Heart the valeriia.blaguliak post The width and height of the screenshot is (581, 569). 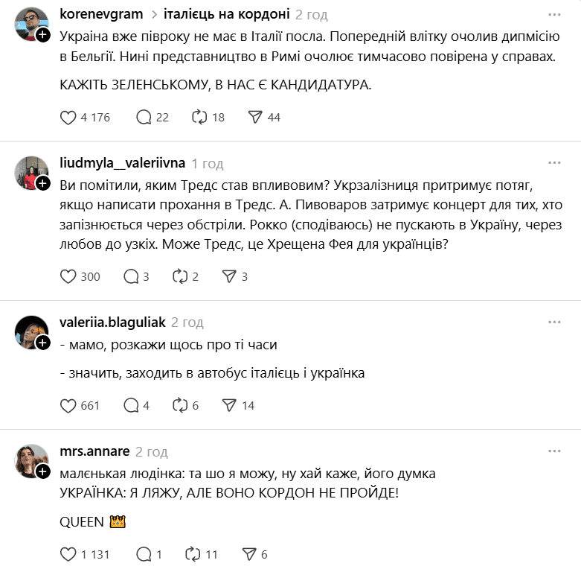(68, 405)
